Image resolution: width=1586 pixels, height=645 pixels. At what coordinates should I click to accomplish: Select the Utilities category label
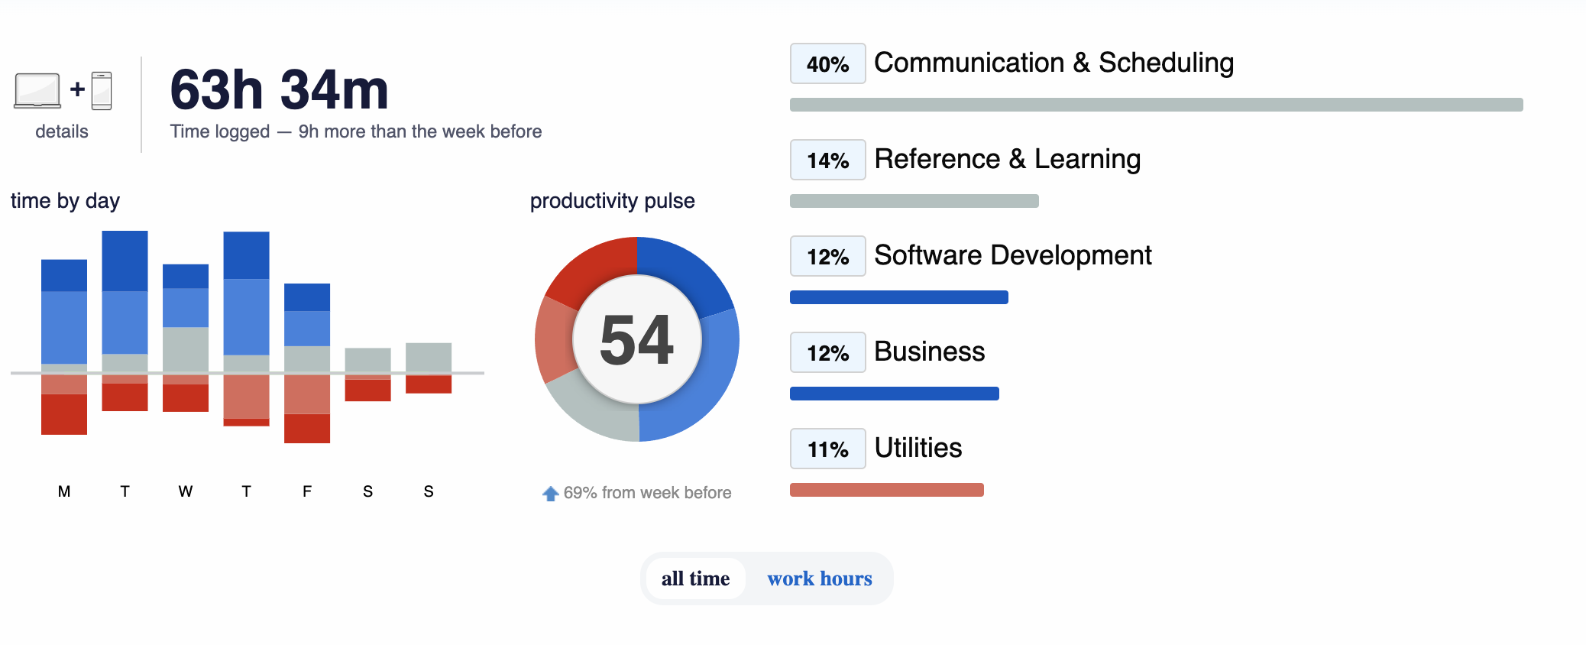coord(918,448)
